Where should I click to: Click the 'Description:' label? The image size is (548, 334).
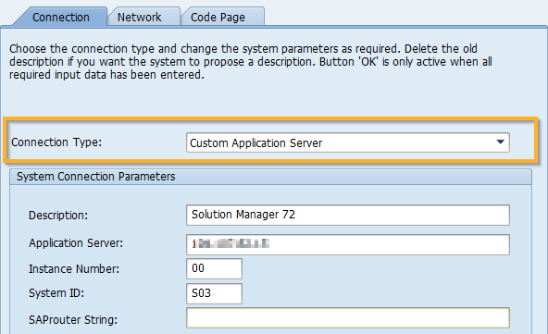coord(58,216)
